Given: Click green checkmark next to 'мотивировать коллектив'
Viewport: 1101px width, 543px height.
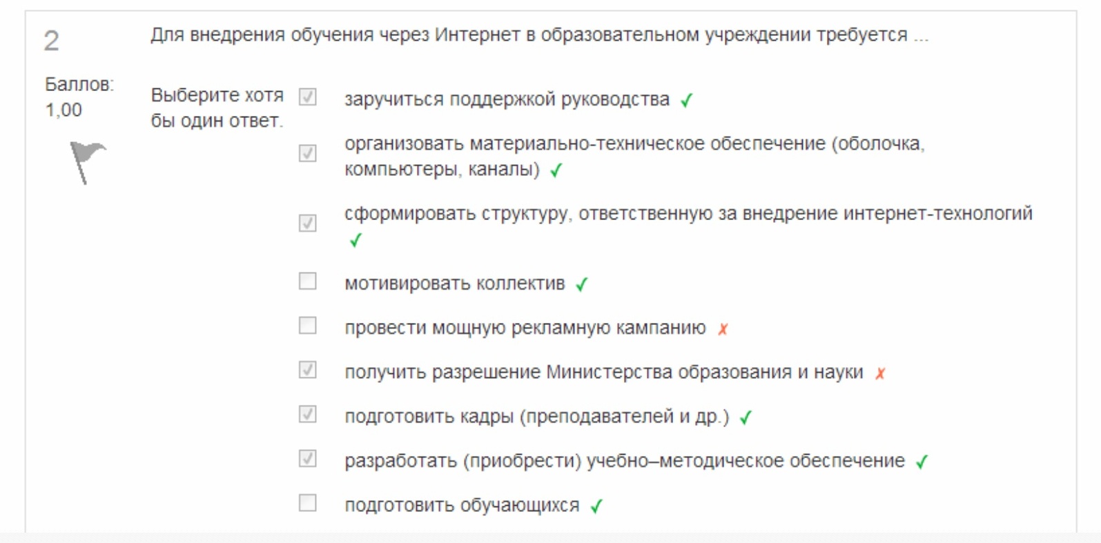Looking at the screenshot, I should [x=582, y=284].
